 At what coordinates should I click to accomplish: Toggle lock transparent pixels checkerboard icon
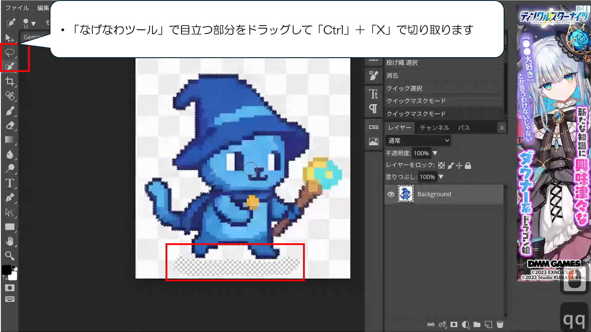441,166
